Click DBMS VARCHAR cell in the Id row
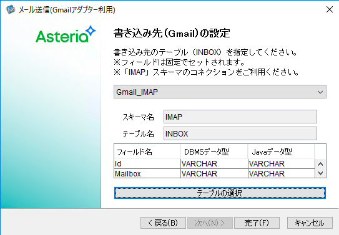 [x=214, y=164]
